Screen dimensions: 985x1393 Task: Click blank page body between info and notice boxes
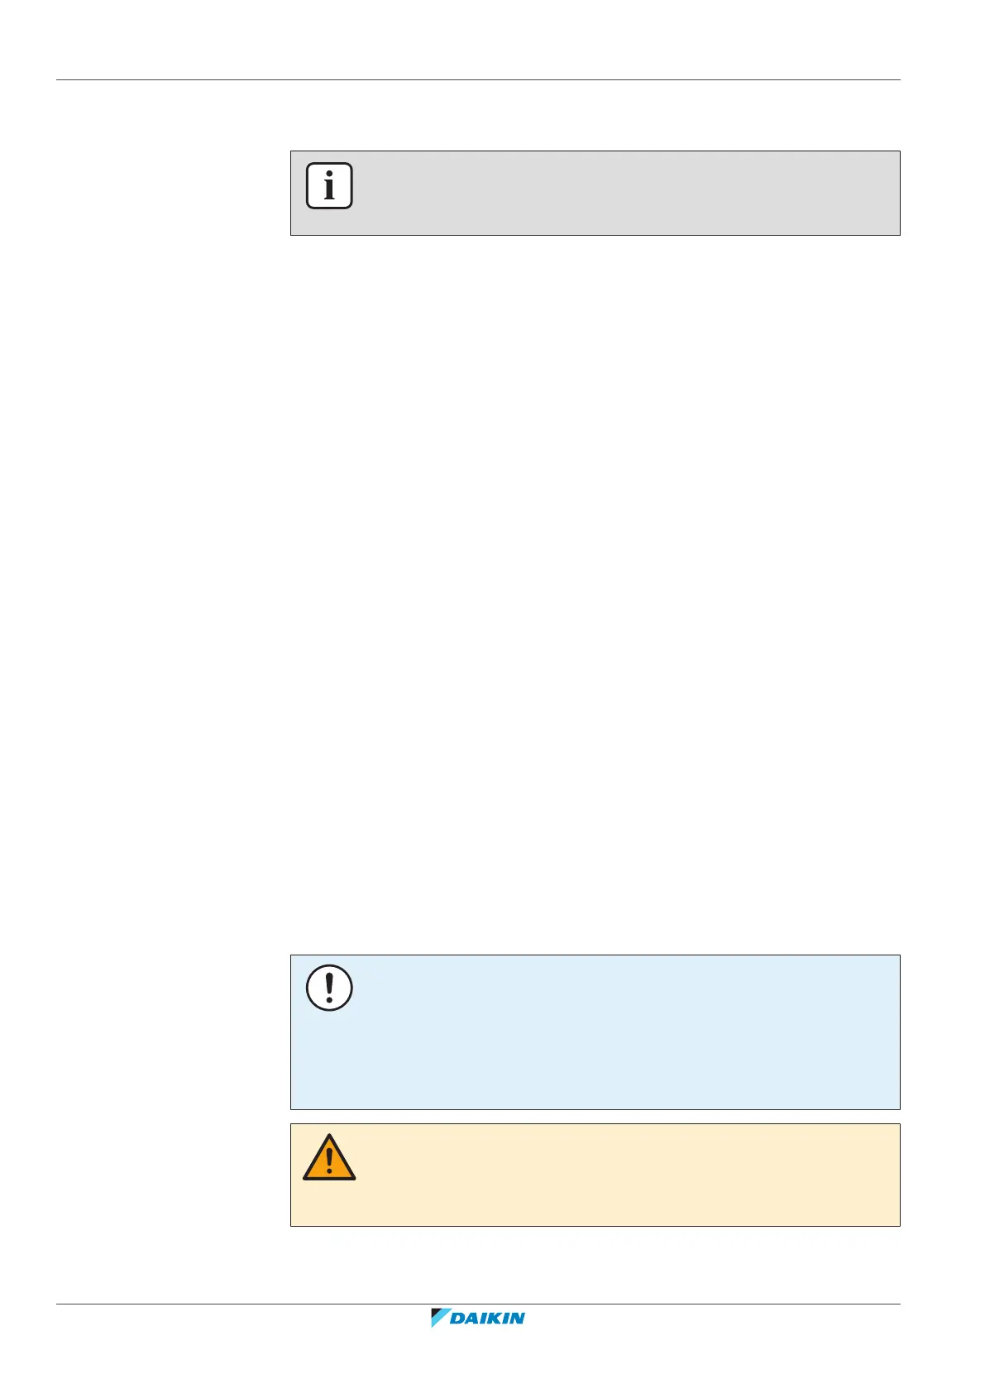pyautogui.click(x=595, y=596)
